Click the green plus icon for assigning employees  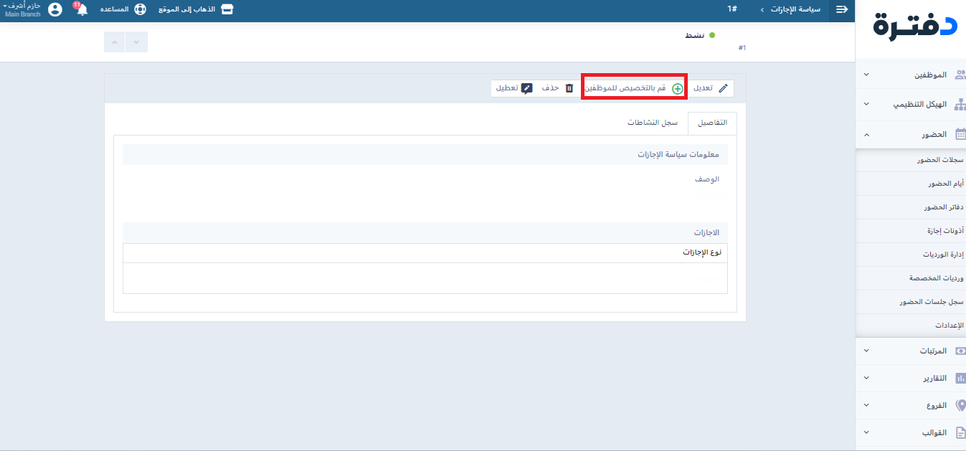pos(677,88)
